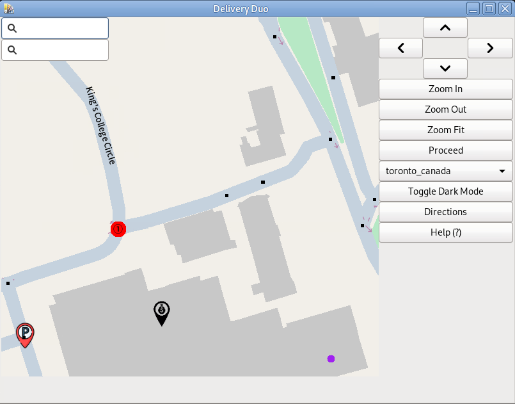
Task: Click the pan down arrow button
Action: tap(445, 69)
